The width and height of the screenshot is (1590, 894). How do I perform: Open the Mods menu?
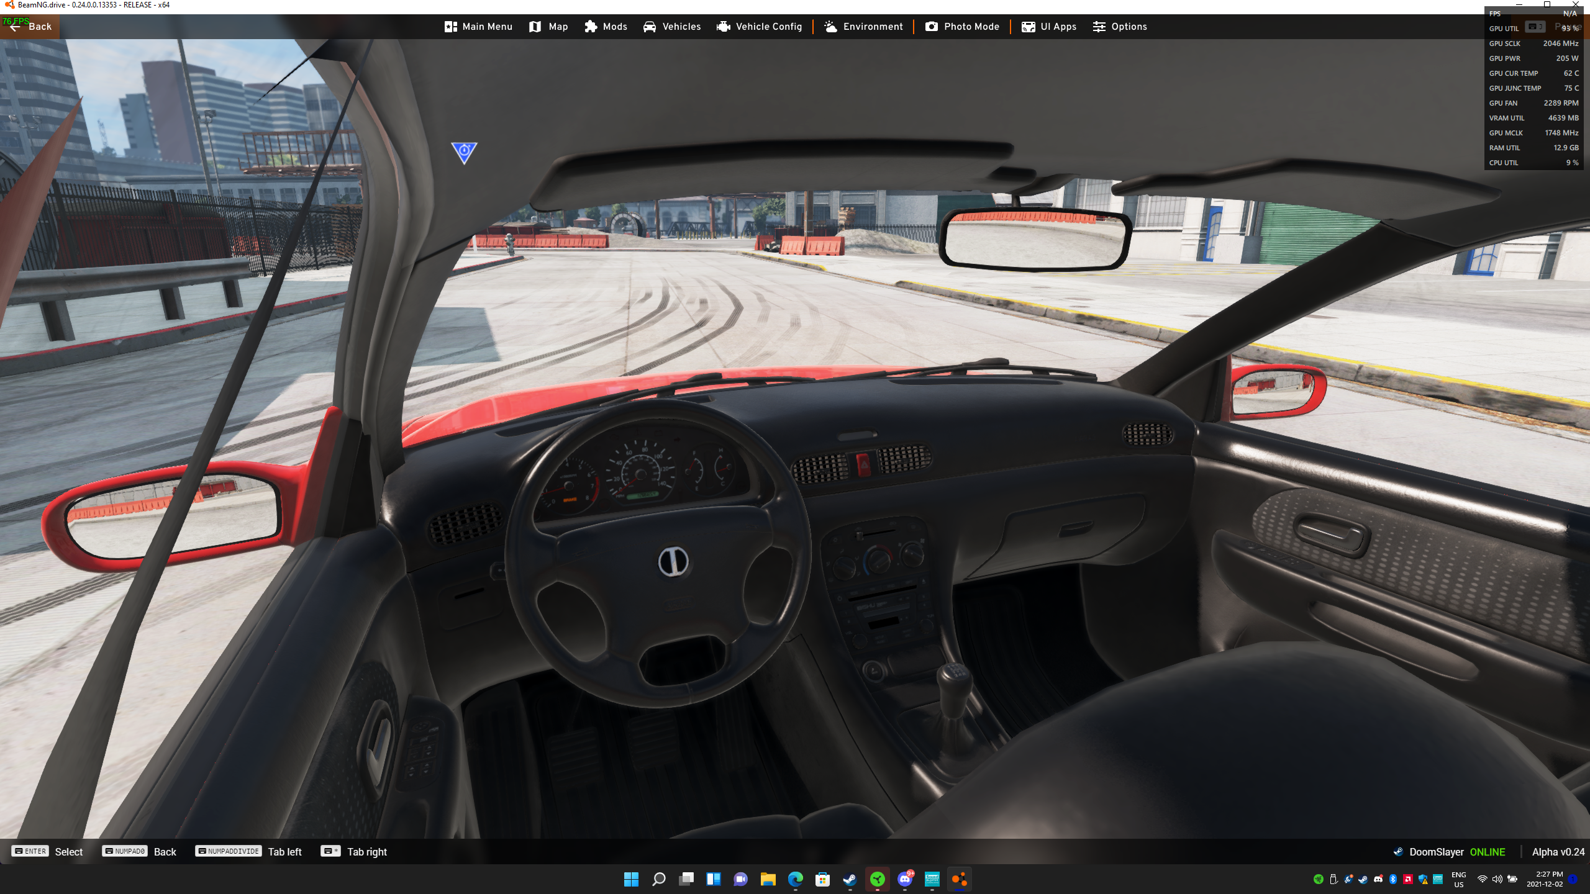pos(606,27)
